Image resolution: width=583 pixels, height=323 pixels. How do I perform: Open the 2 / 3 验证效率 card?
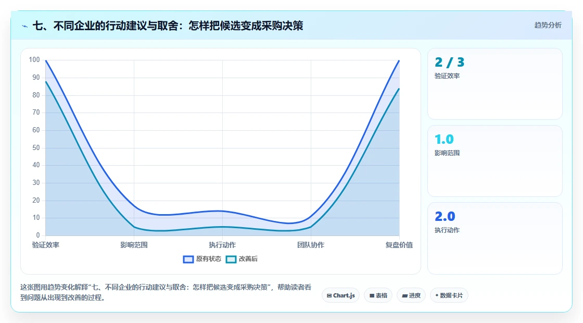495,84
